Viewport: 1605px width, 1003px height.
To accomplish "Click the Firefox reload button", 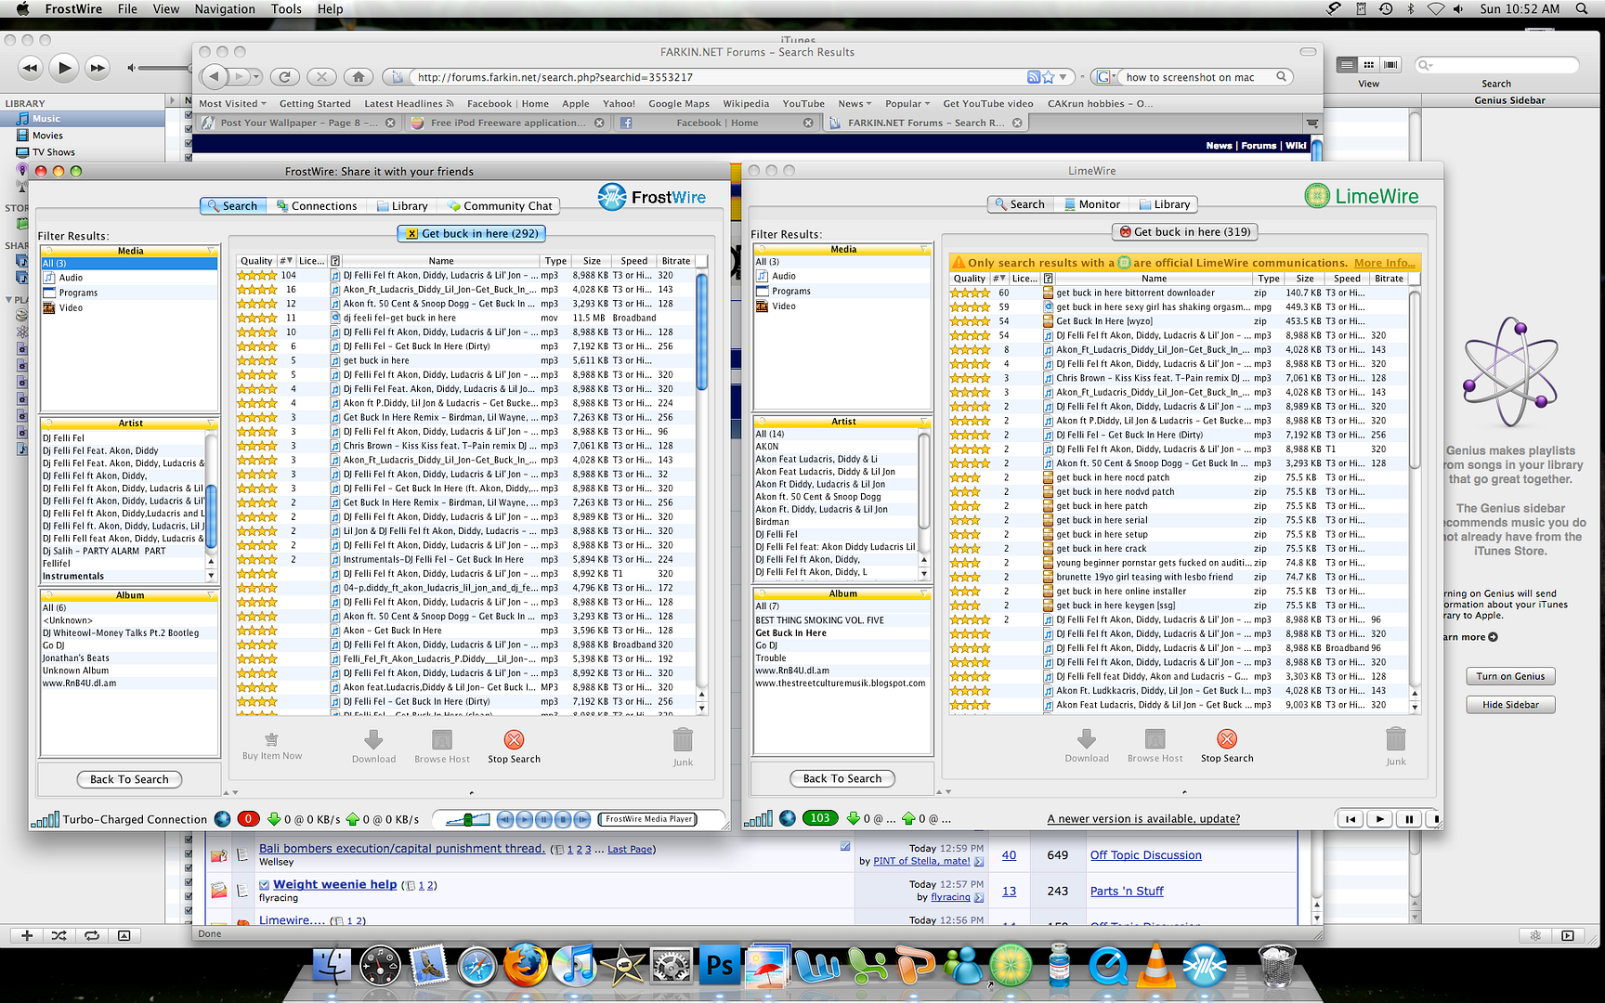I will coord(285,77).
